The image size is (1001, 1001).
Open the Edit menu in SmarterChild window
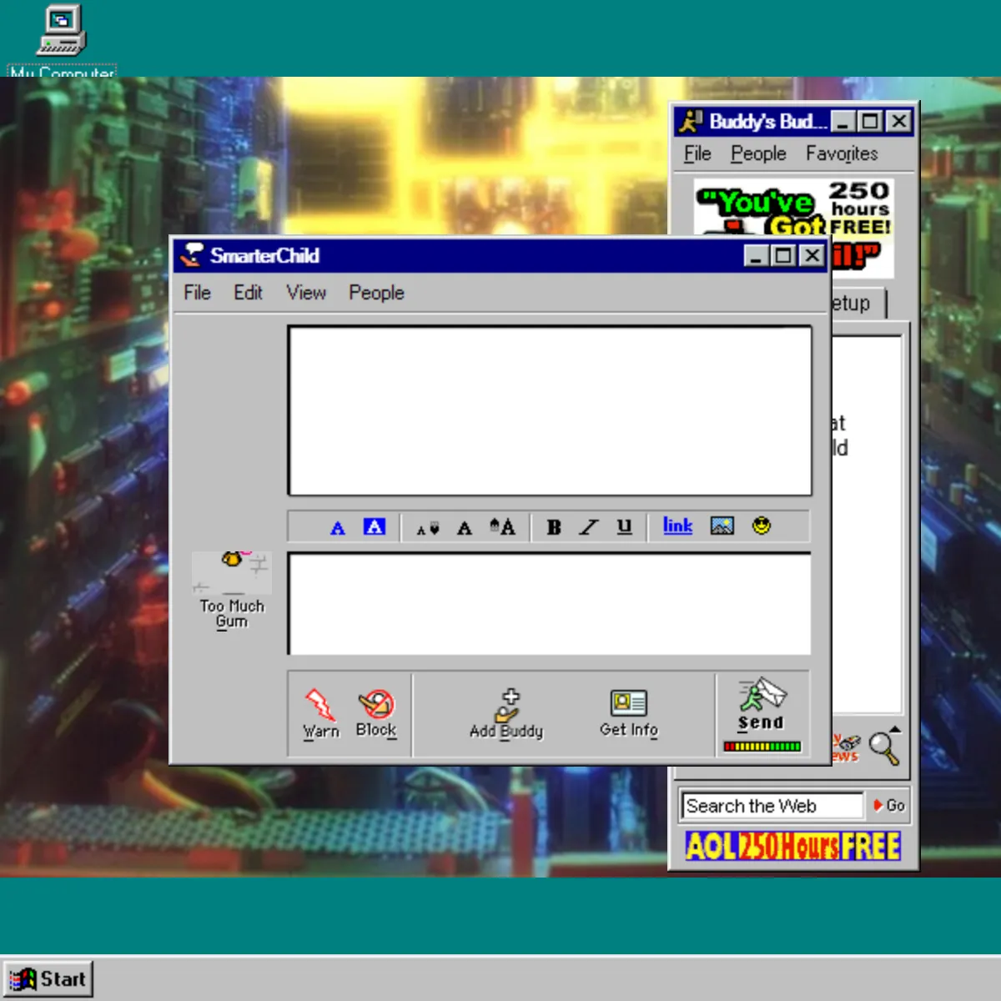click(248, 293)
